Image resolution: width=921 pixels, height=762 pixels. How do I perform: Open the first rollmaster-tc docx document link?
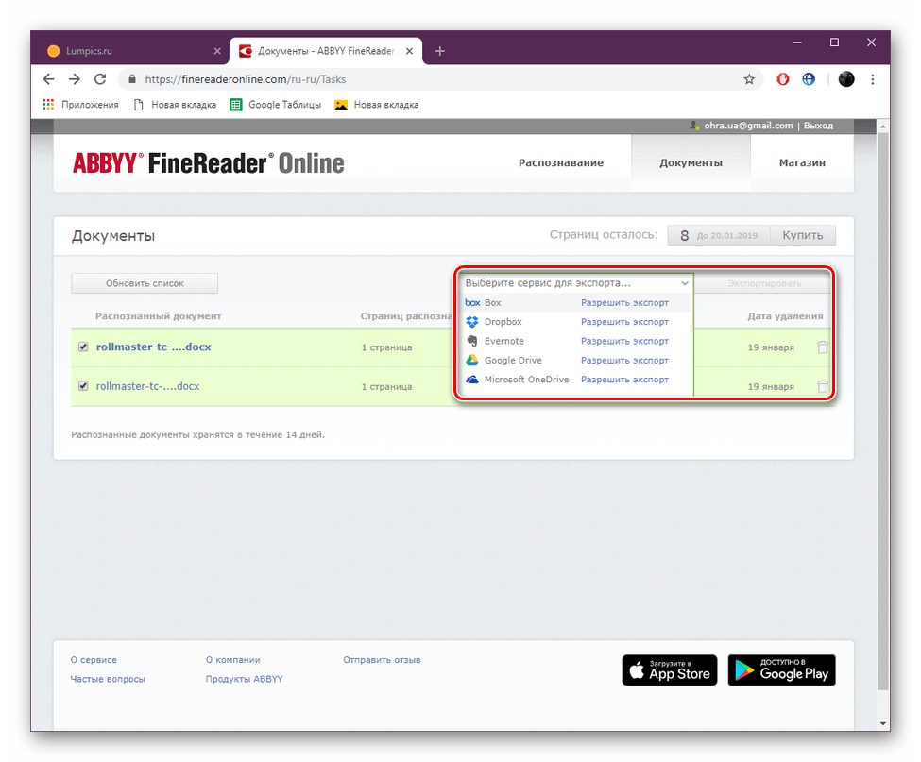pos(154,347)
